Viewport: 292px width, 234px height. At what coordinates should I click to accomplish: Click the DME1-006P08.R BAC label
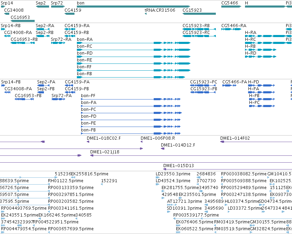coord(158,138)
